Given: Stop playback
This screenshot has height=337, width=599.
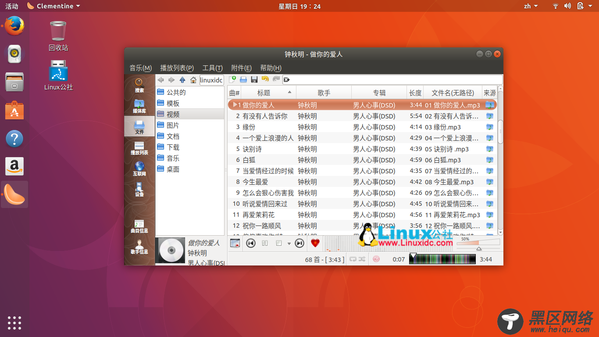Looking at the screenshot, I should coord(278,243).
